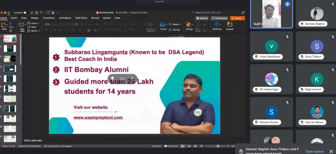336x154 pixels.
Task: Click the Convert to SmartArt icon
Action: click(150, 24)
